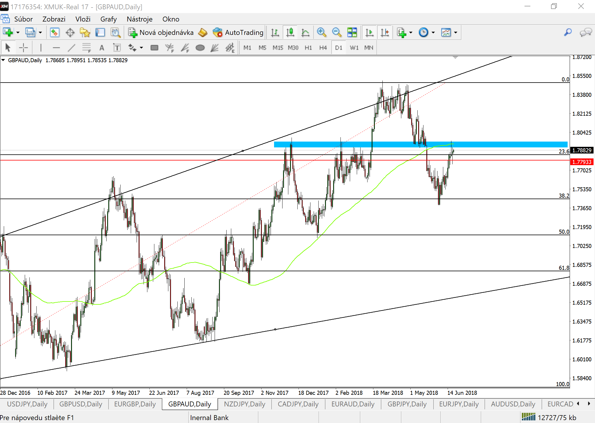The height and width of the screenshot is (423, 595).
Task: Switch timeframe to H4
Action: tap(323, 48)
